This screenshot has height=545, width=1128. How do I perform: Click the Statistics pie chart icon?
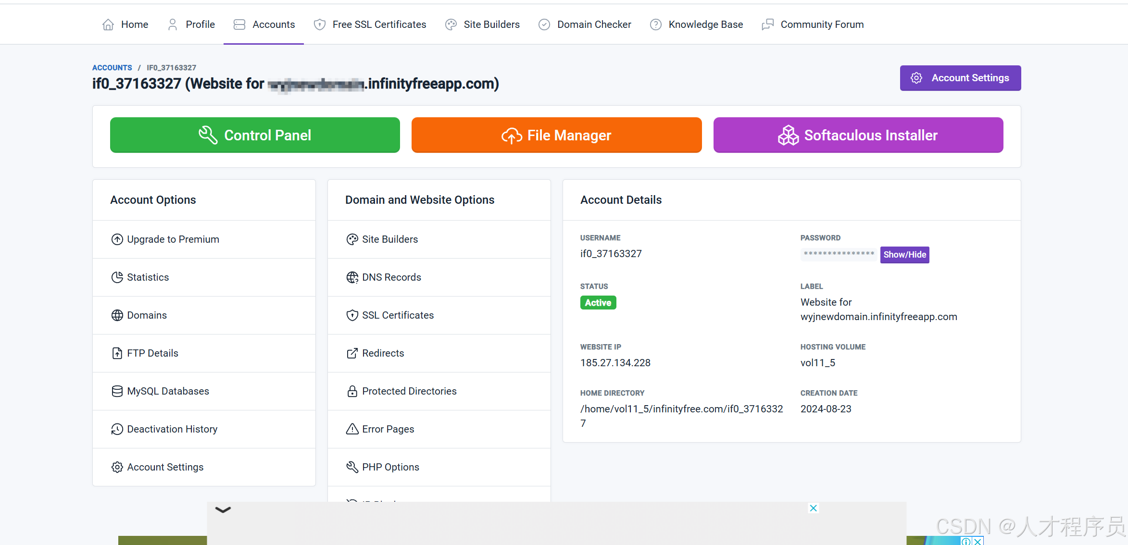point(117,277)
